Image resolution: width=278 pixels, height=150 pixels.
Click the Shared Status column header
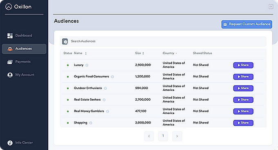coord(202,53)
